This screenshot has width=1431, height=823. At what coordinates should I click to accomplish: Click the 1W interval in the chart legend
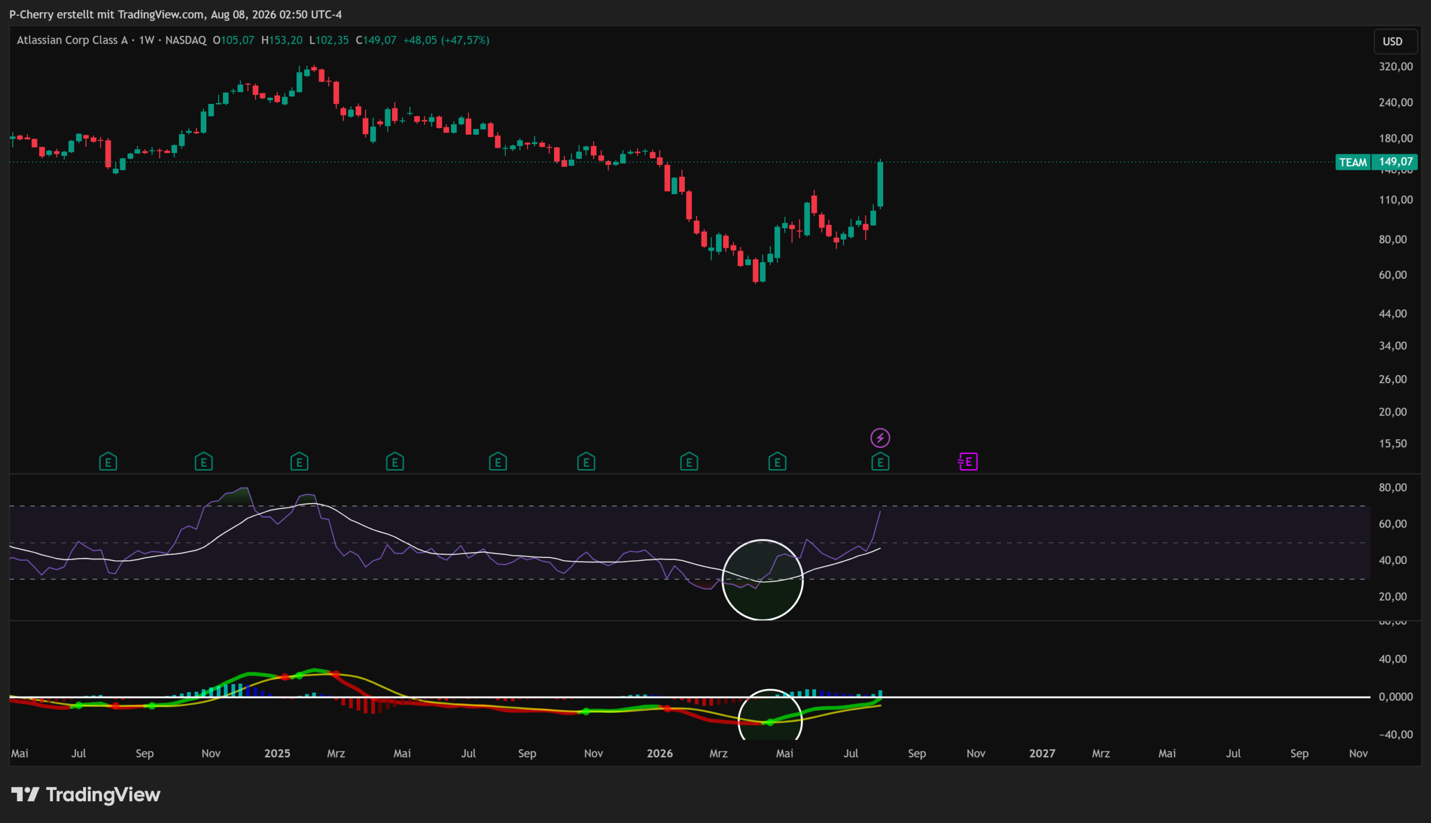click(x=147, y=40)
